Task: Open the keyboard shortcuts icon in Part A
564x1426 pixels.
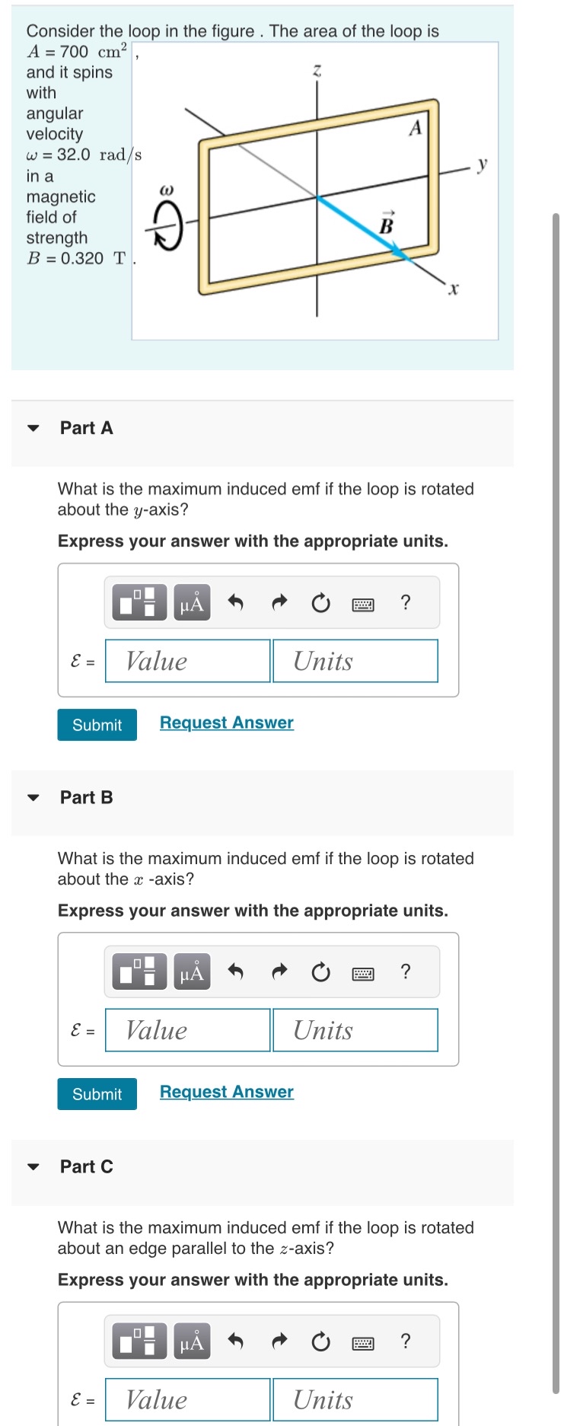Action: pyautogui.click(x=363, y=601)
